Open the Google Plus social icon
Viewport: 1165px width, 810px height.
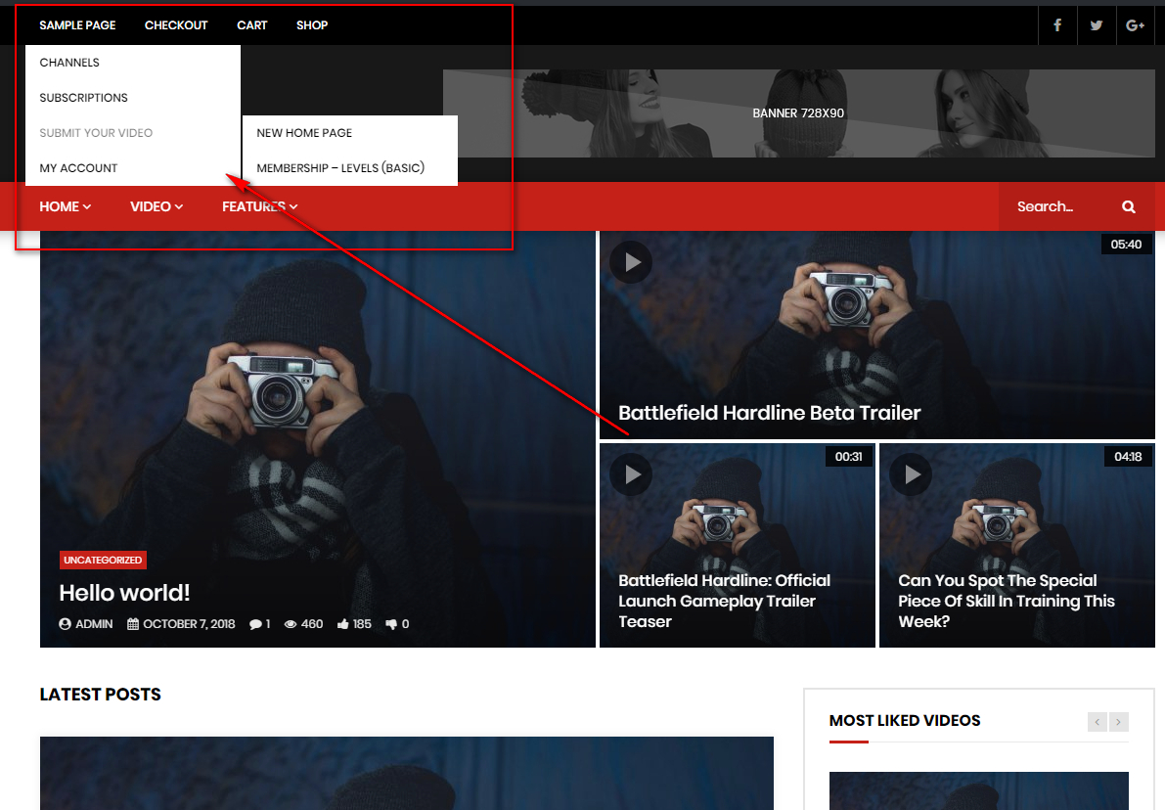tap(1136, 25)
